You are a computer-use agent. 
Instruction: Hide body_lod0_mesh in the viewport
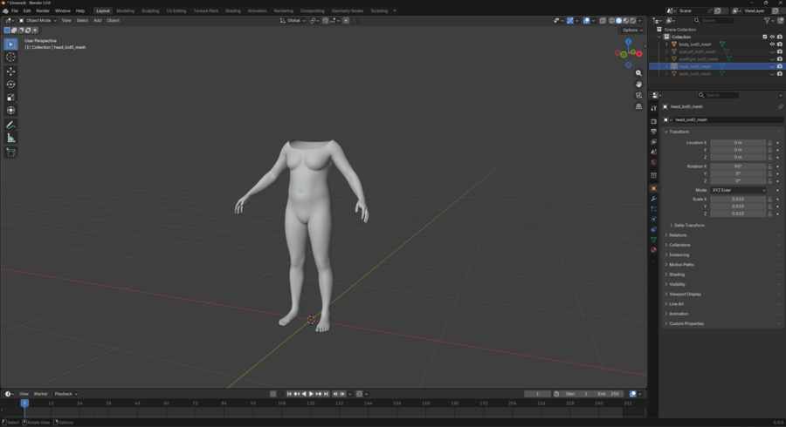point(772,44)
